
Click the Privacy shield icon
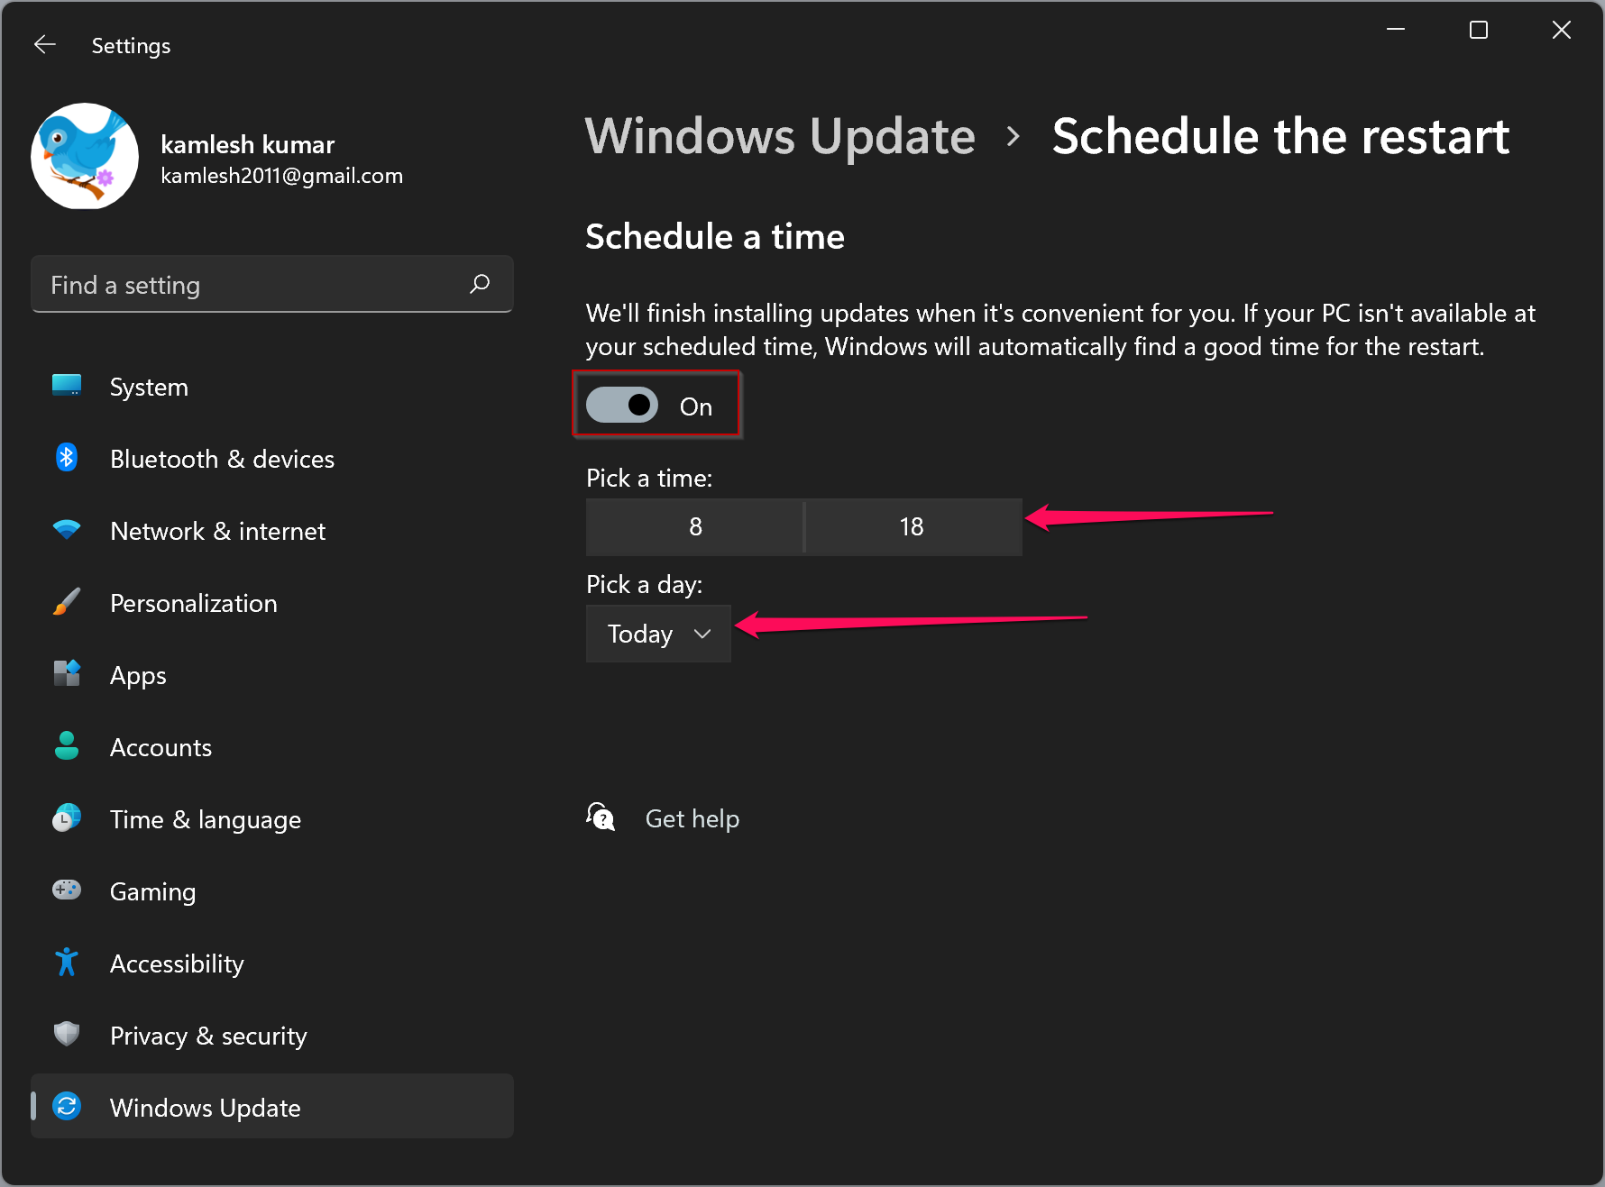pyautogui.click(x=67, y=1034)
